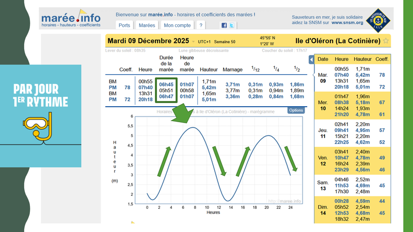Collapse the weekly tide panel with the arrow

click(x=311, y=60)
